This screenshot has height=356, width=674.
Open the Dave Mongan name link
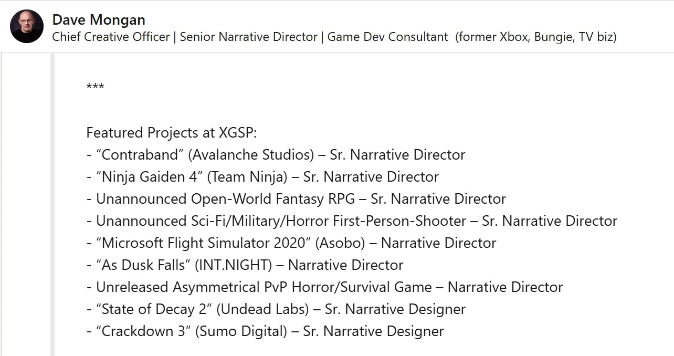tap(99, 20)
